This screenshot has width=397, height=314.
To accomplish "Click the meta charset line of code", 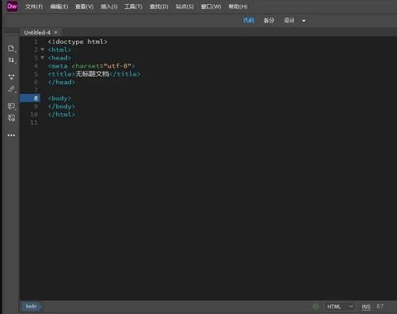I will pyautogui.click(x=91, y=66).
